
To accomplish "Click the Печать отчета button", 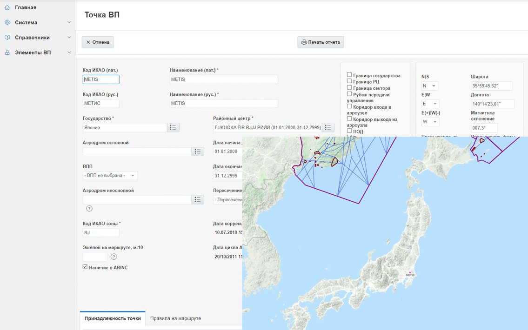I will click(x=321, y=42).
